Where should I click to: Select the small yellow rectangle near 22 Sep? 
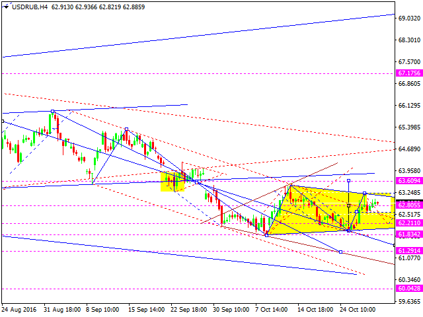click(173, 182)
